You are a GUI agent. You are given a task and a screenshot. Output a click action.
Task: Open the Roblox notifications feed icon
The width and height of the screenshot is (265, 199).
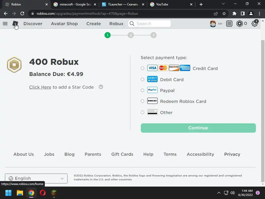click(x=229, y=24)
